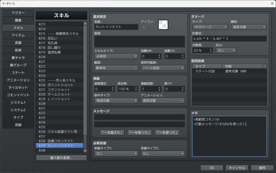Click skill list scrollbar up arrow
This screenshot has height=173, width=276.
click(85, 23)
